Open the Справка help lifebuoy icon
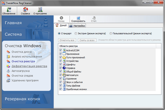The image size is (165, 110). click(x=25, y=10)
